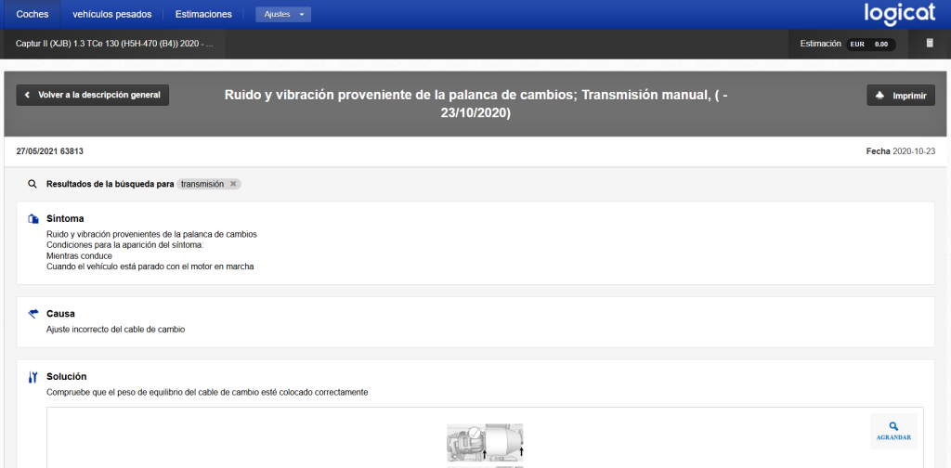The height and width of the screenshot is (468, 951).
Task: Print the page with Imprimir
Action: pos(901,96)
